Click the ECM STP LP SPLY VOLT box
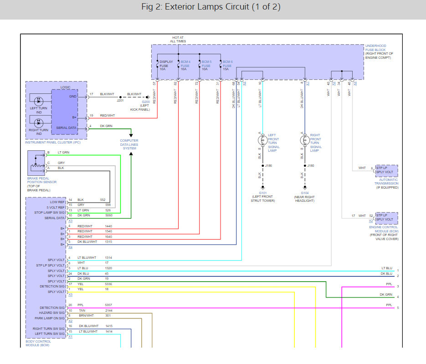Image resolution: width=426 pixels, height=364 pixels. pos(387,218)
